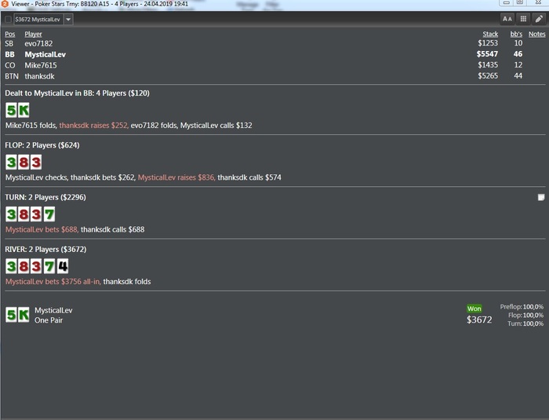
Task: Open the $3672 MysticalLev combo box
Action: [x=38, y=20]
